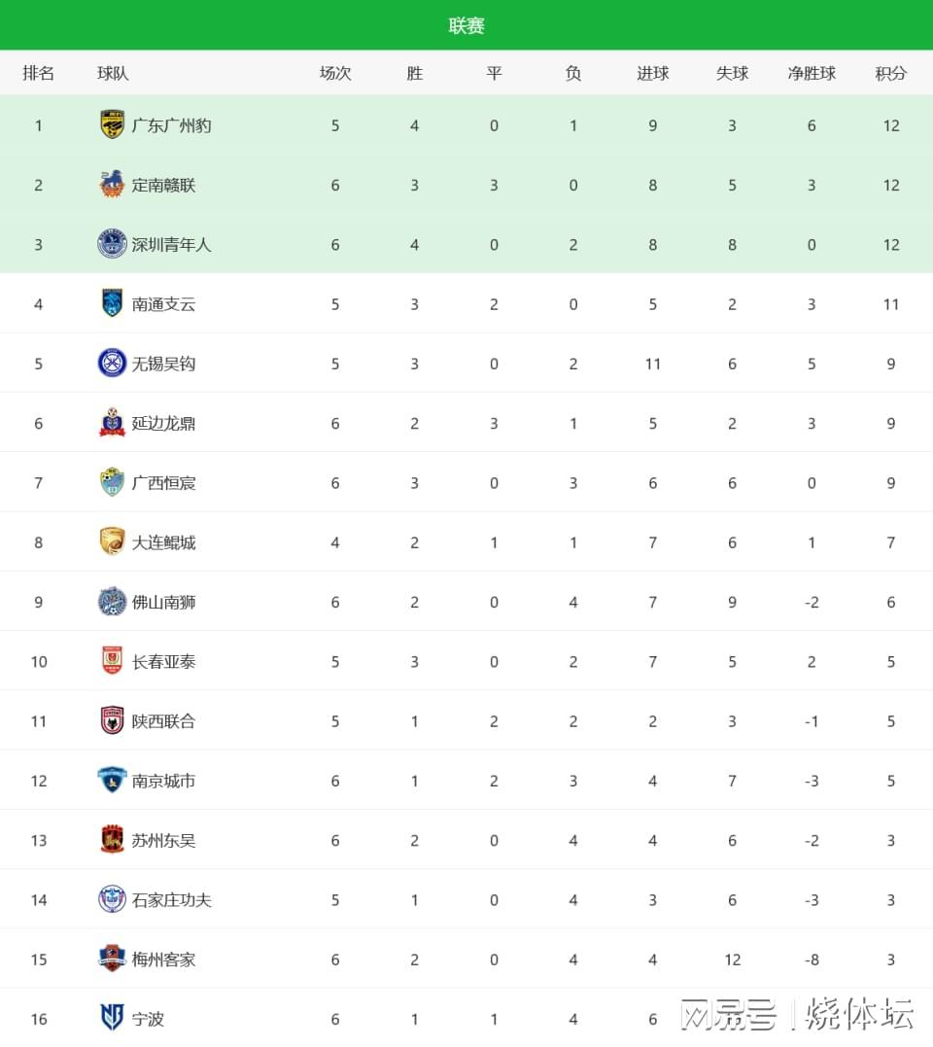
Task: Click the 无锡吴钩 round badge
Action: pyautogui.click(x=112, y=363)
